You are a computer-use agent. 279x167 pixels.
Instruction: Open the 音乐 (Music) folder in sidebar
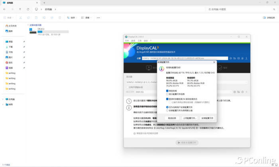coord(11,63)
